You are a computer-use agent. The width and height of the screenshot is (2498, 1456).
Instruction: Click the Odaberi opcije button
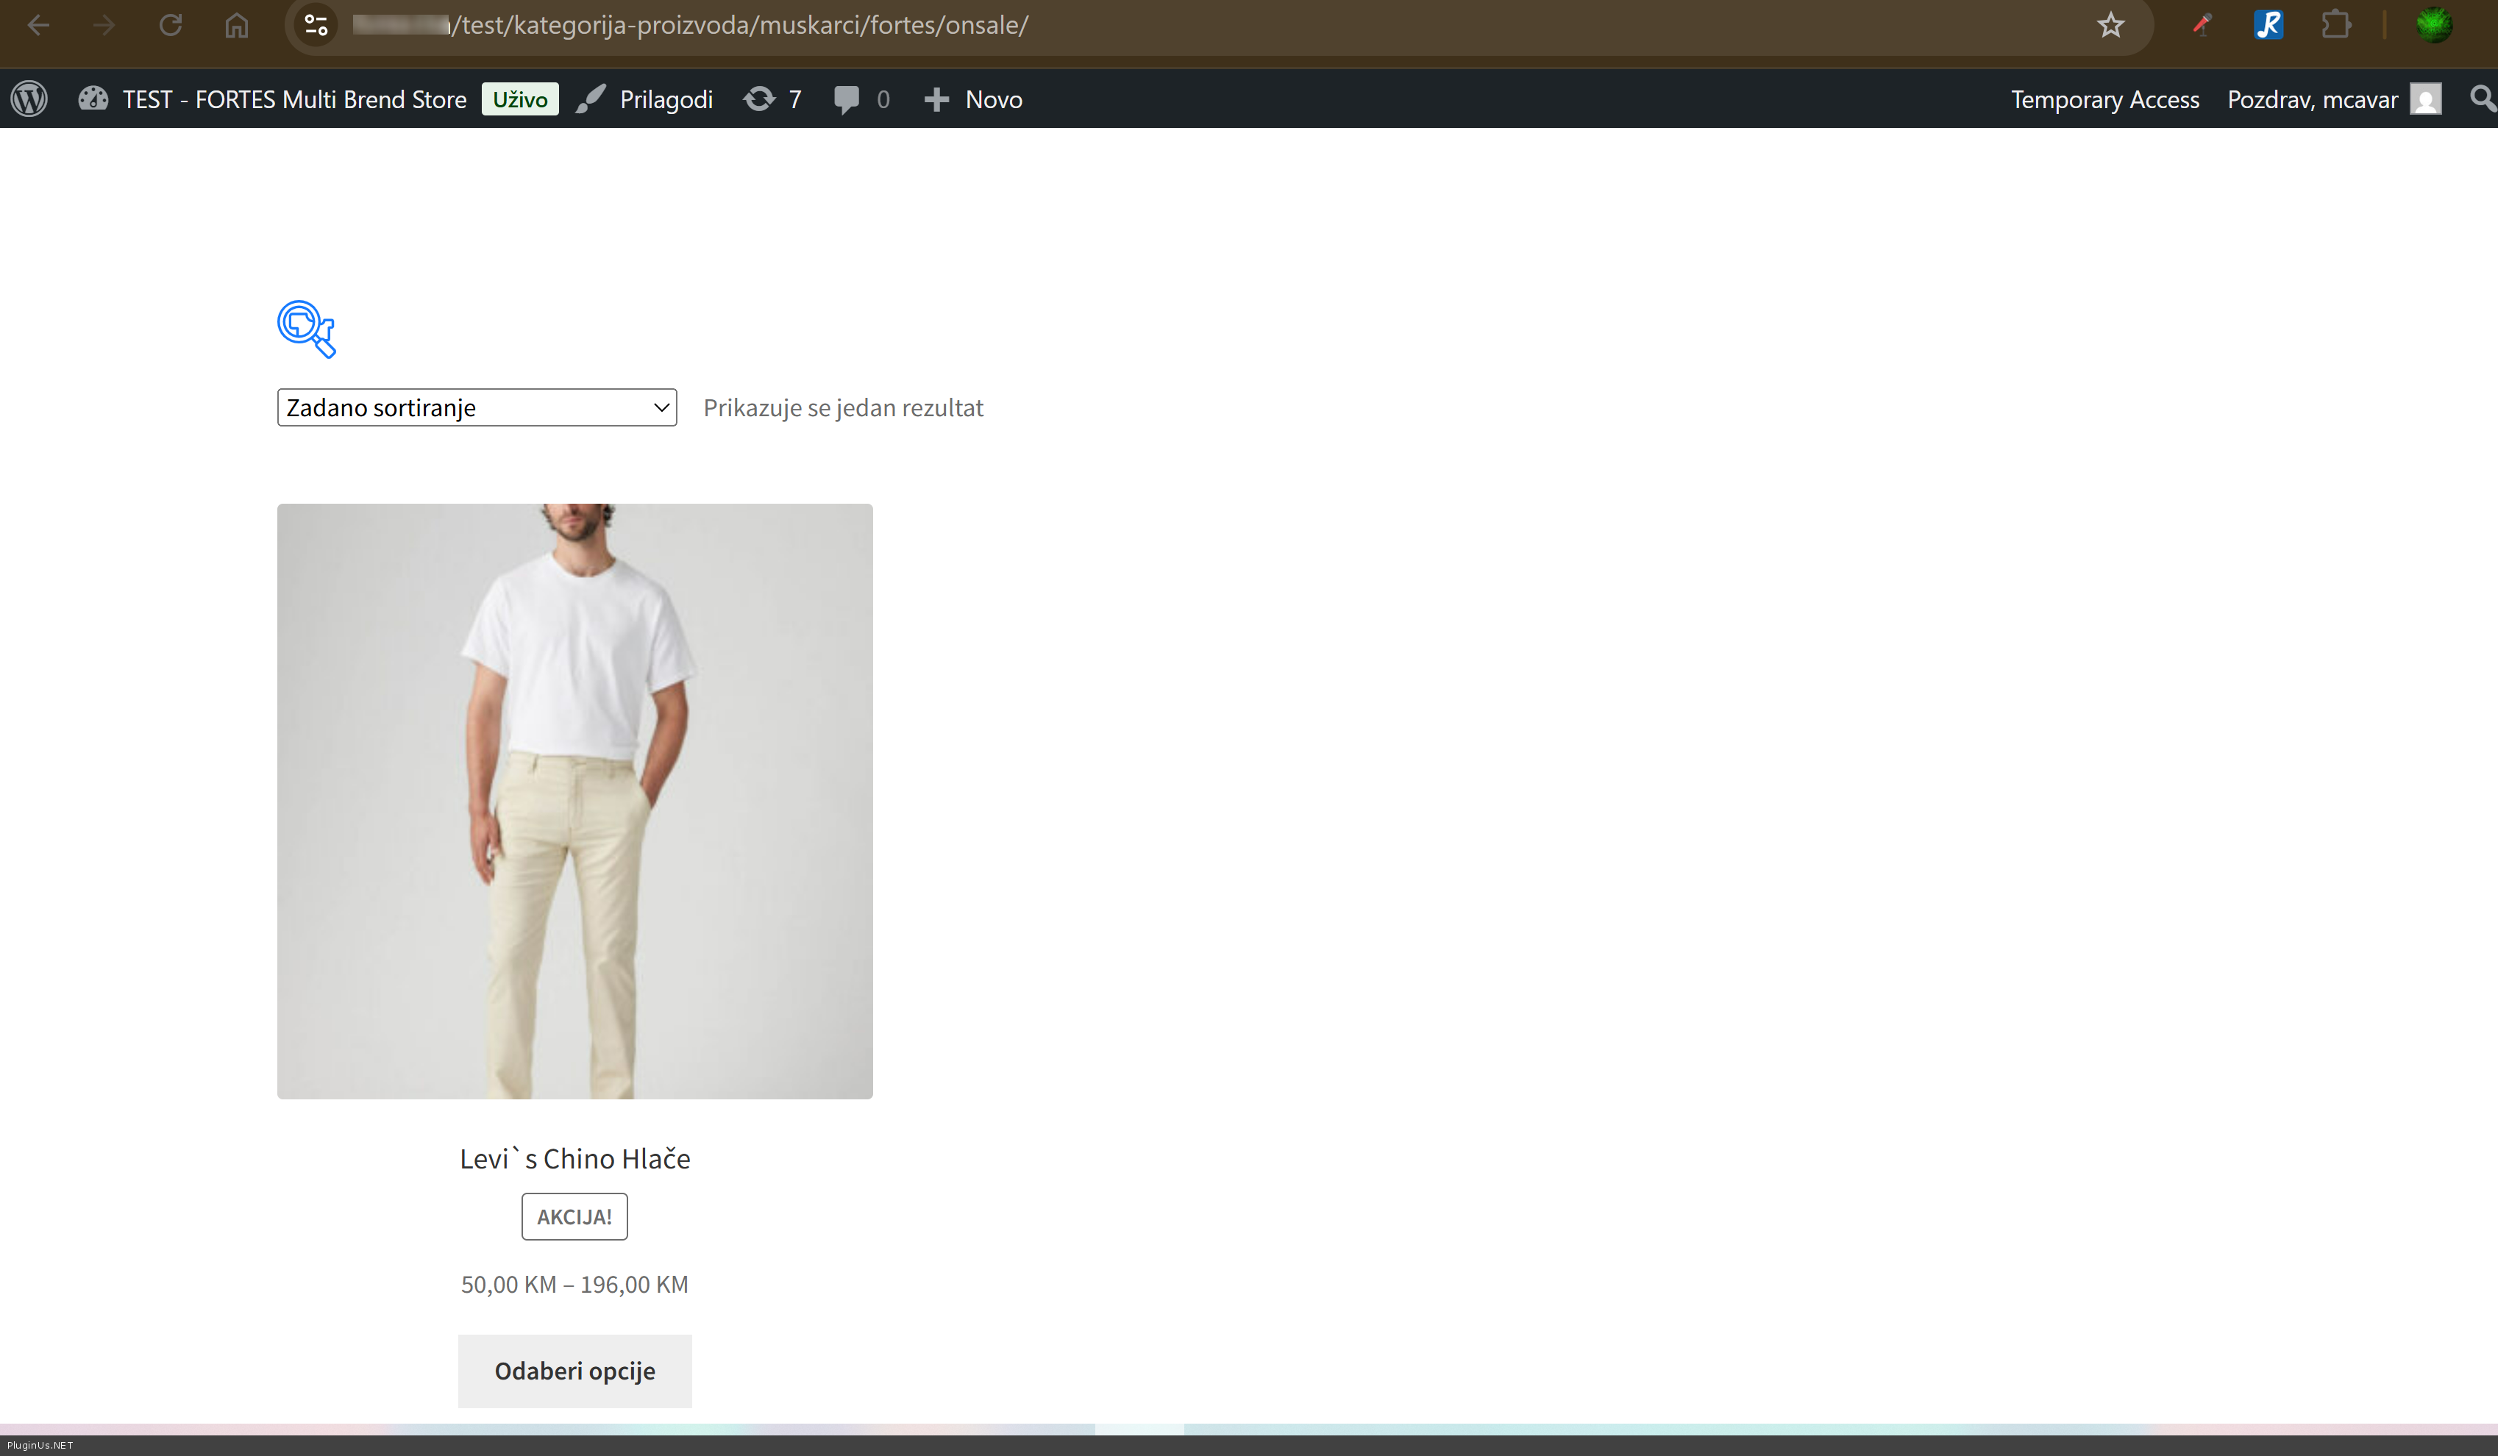575,1371
